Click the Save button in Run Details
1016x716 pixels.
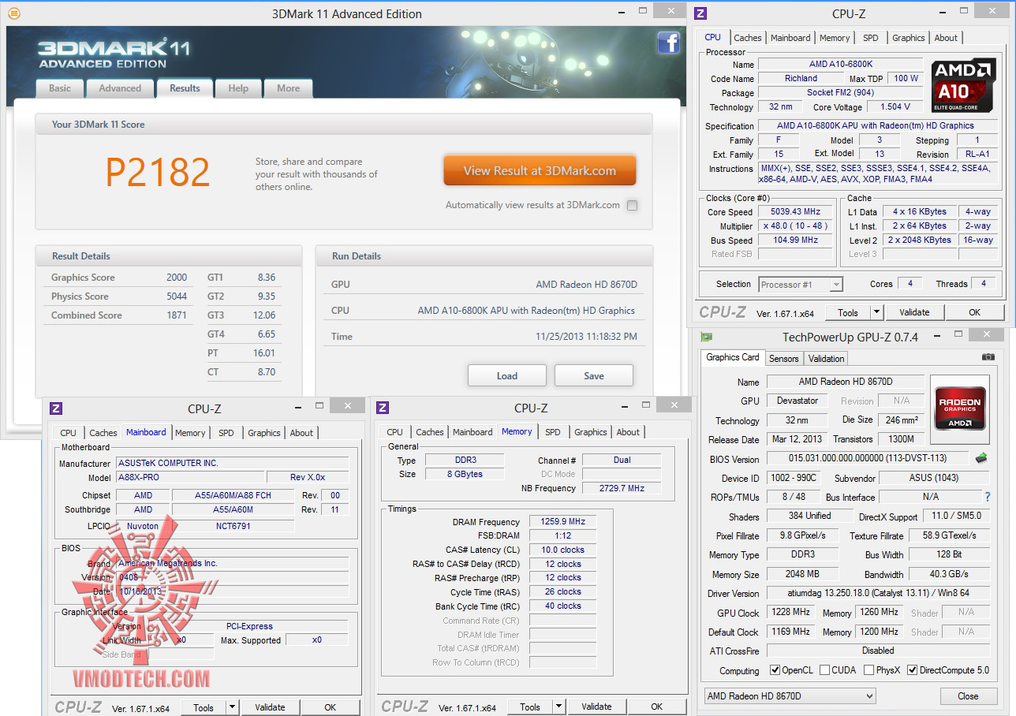[594, 375]
